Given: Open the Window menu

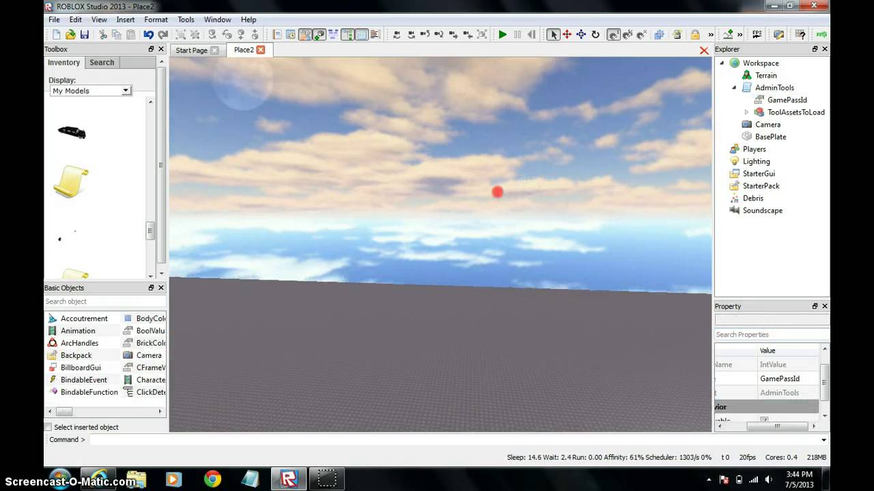Looking at the screenshot, I should coord(217,20).
